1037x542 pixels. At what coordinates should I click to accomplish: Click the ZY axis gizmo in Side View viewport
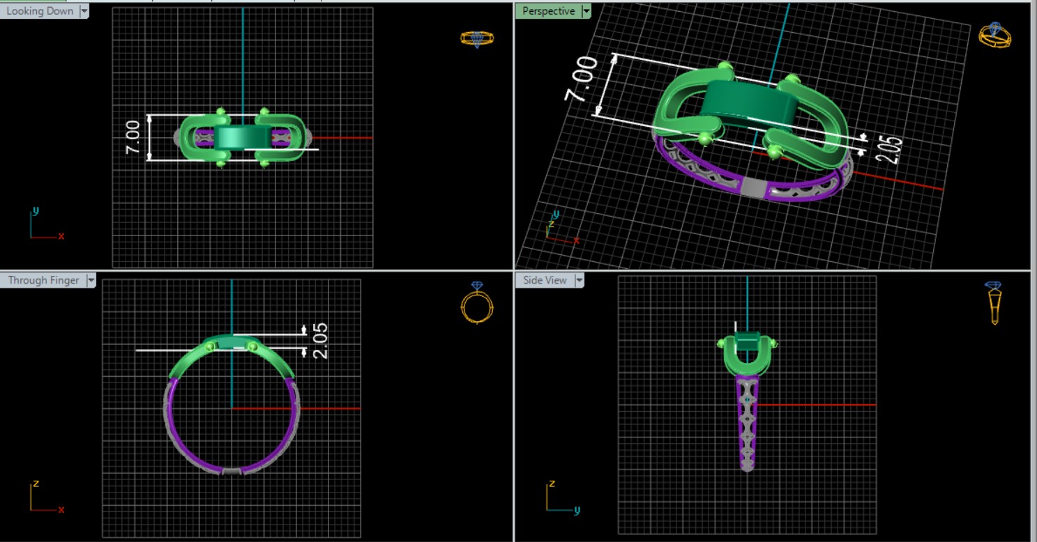560,497
